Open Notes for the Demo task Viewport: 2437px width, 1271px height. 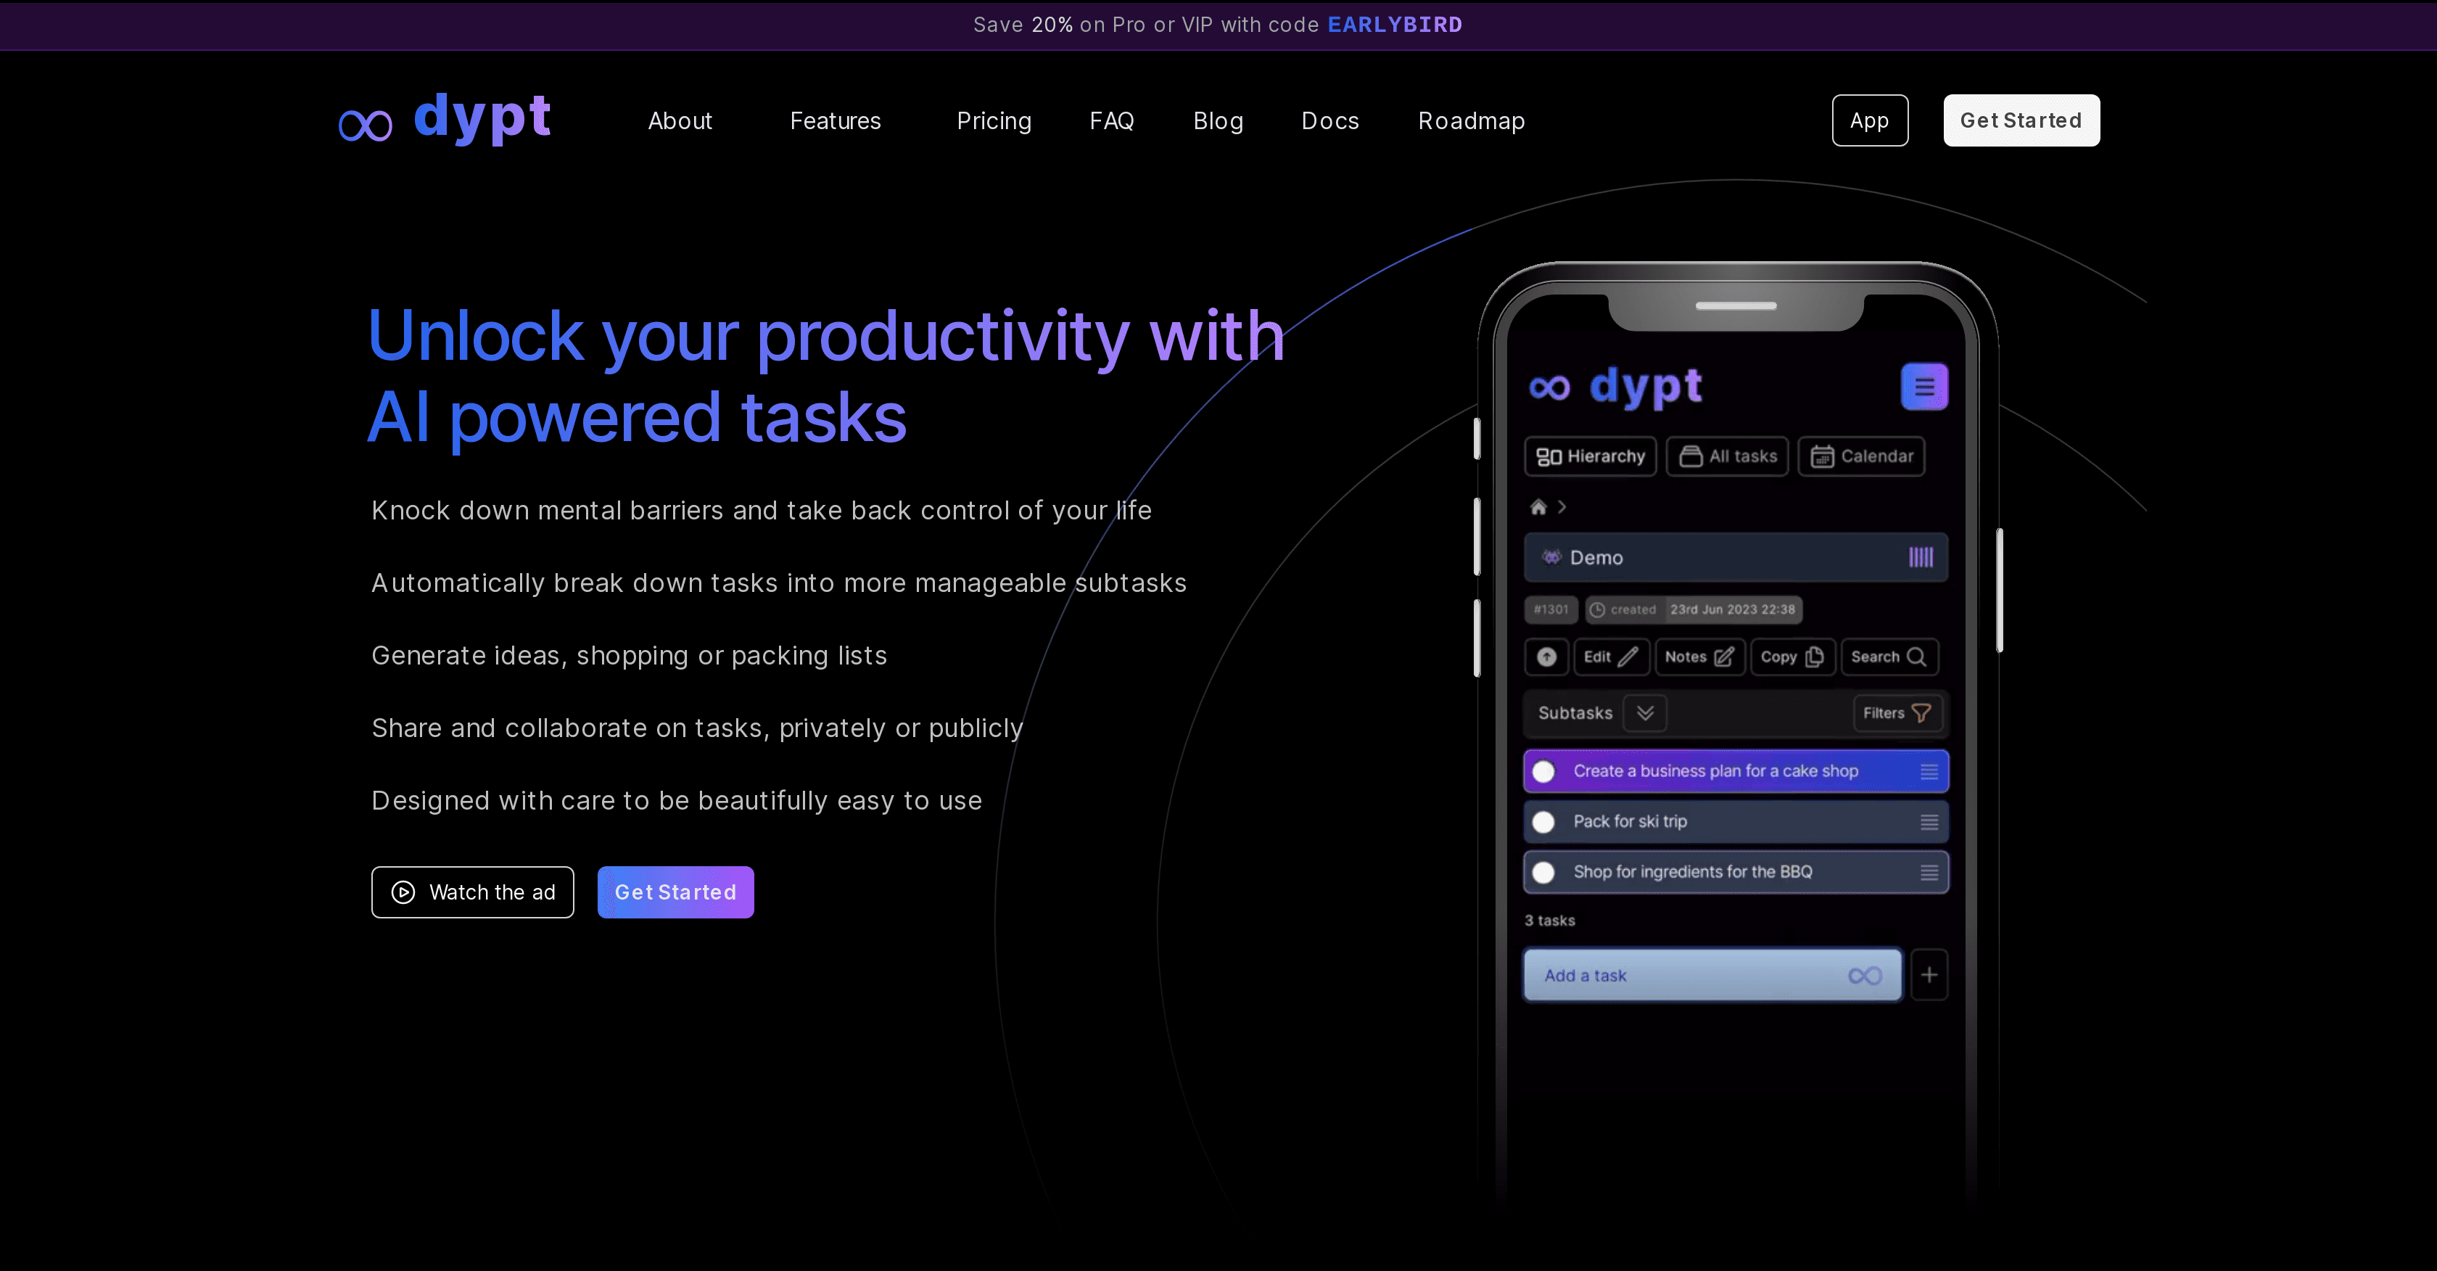1699,657
